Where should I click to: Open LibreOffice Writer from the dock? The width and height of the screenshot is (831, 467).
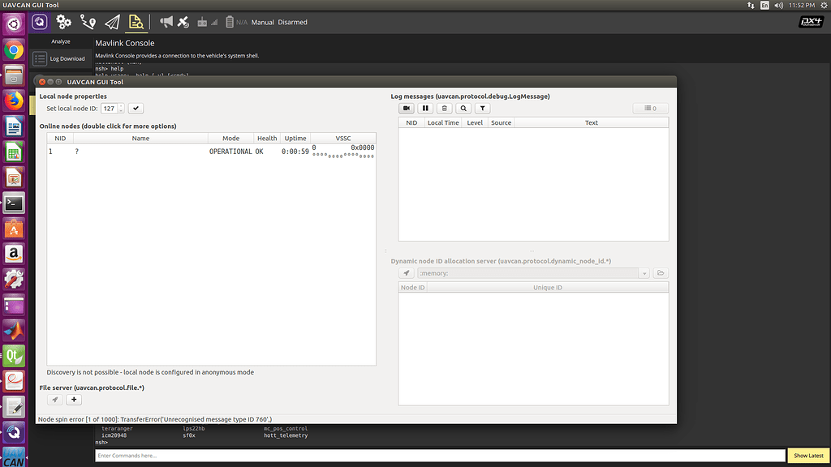pyautogui.click(x=14, y=126)
